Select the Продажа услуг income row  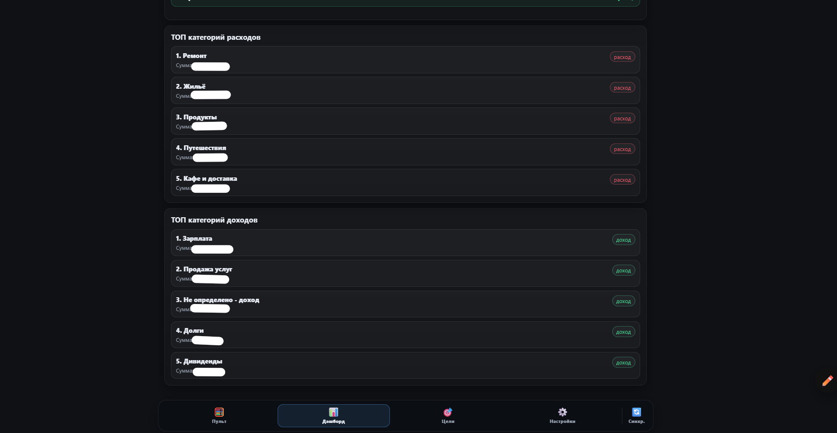tap(405, 273)
